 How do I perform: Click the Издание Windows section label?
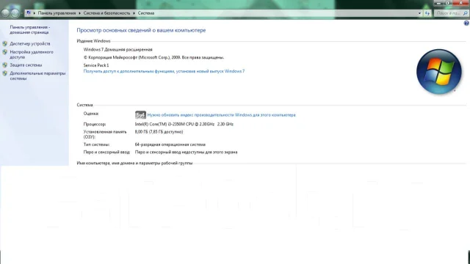pos(93,41)
